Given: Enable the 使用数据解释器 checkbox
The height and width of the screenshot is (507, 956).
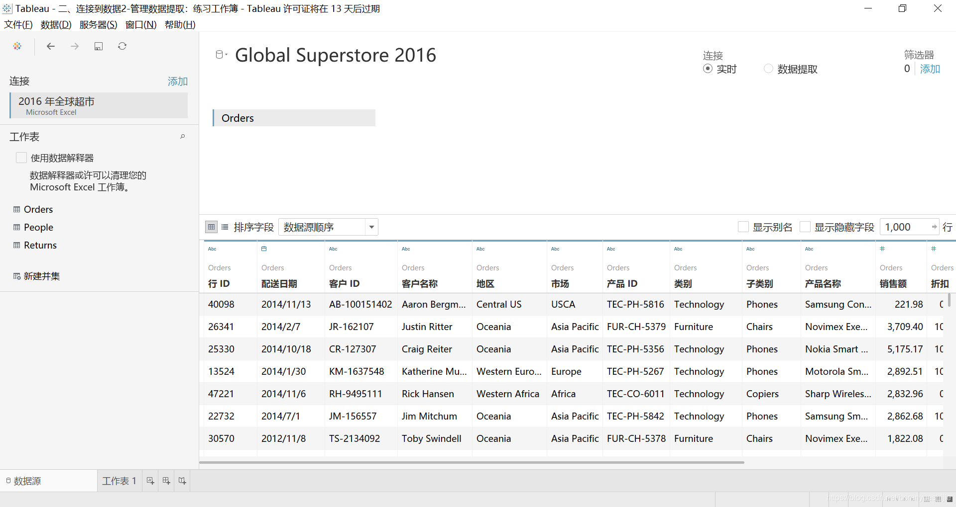Looking at the screenshot, I should [x=21, y=158].
